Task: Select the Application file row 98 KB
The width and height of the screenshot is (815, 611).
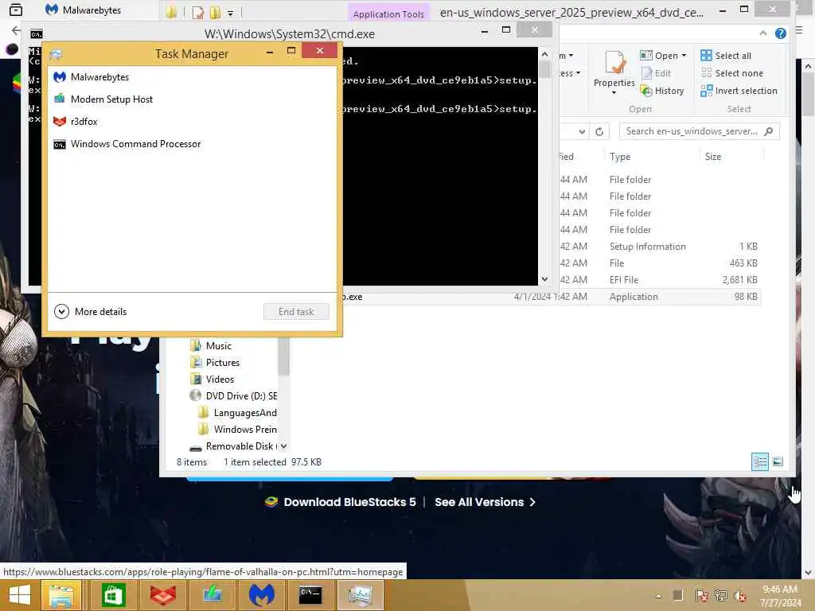Action: coord(551,297)
